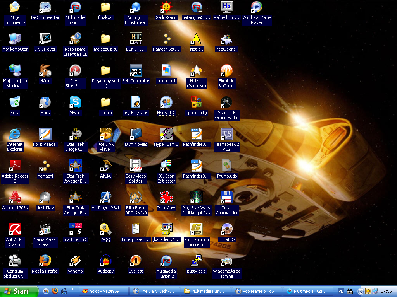Open the Play Star Wars Jedi Knight icon
The height and width of the screenshot is (297, 397).
[x=196, y=197]
